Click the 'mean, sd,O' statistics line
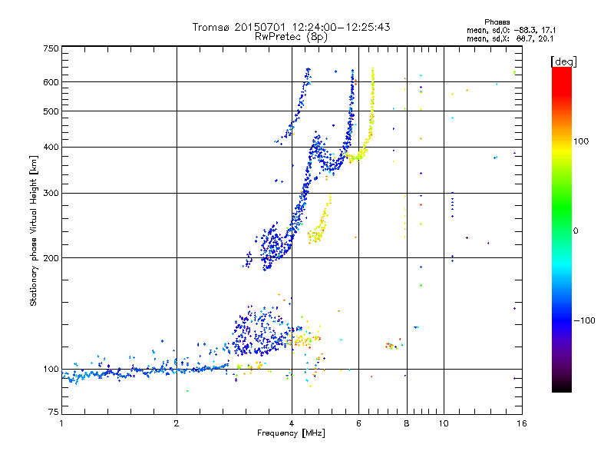The height and width of the screenshot is (461, 614). pyautogui.click(x=511, y=30)
